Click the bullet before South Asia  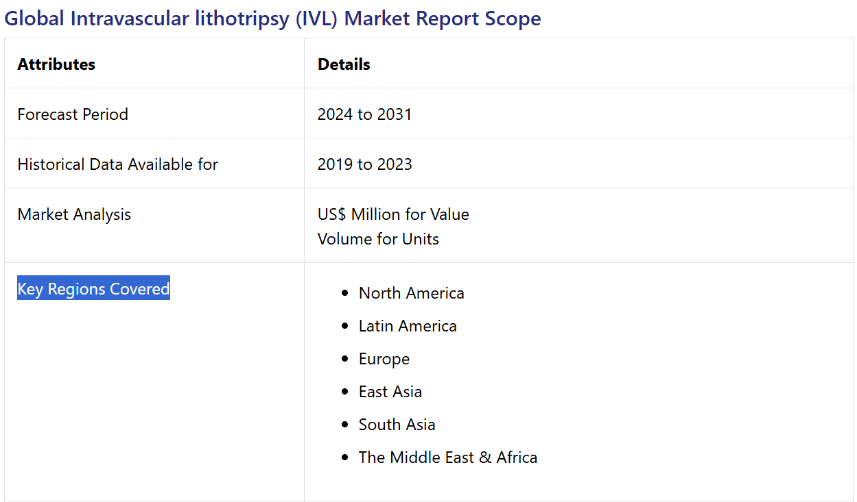[344, 425]
